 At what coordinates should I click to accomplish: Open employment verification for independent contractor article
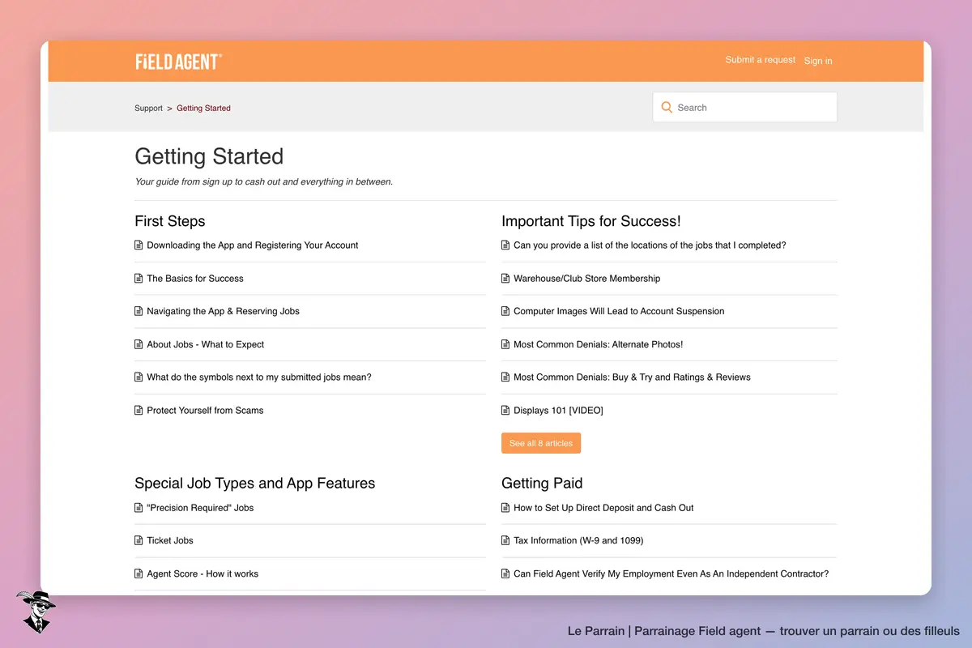671,574
